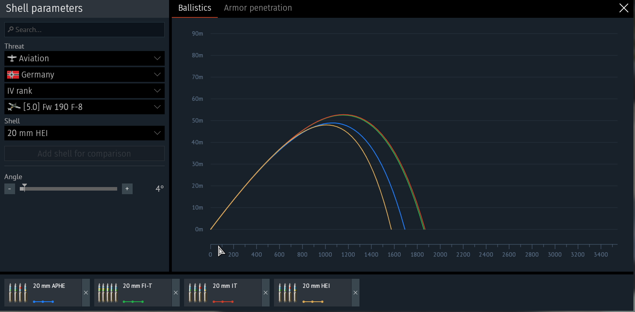Click the Angle slider handle
Viewport: 635px width, 312px height.
25,188
